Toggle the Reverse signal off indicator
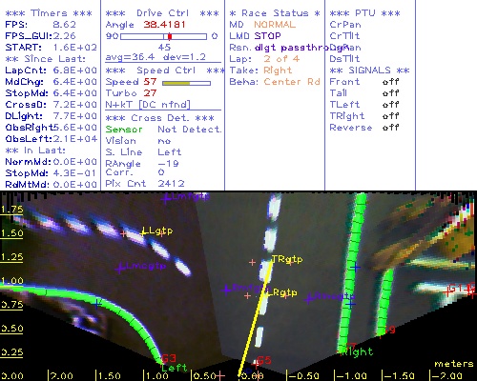 pyautogui.click(x=390, y=128)
